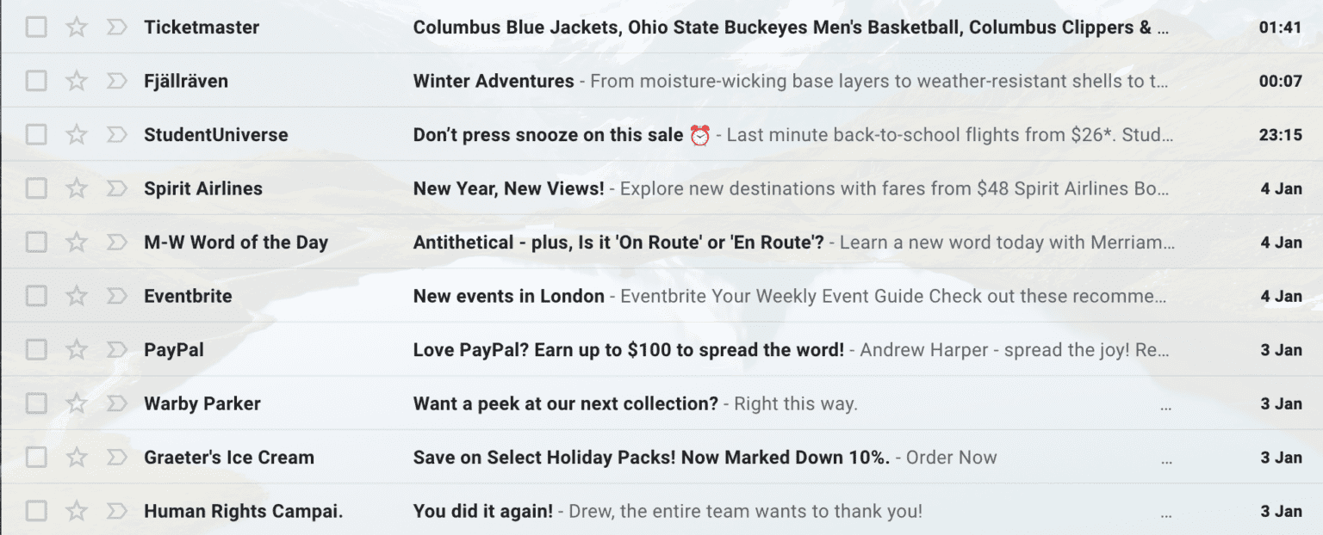Star the Ticketmaster email
The height and width of the screenshot is (535, 1323).
pyautogui.click(x=76, y=27)
